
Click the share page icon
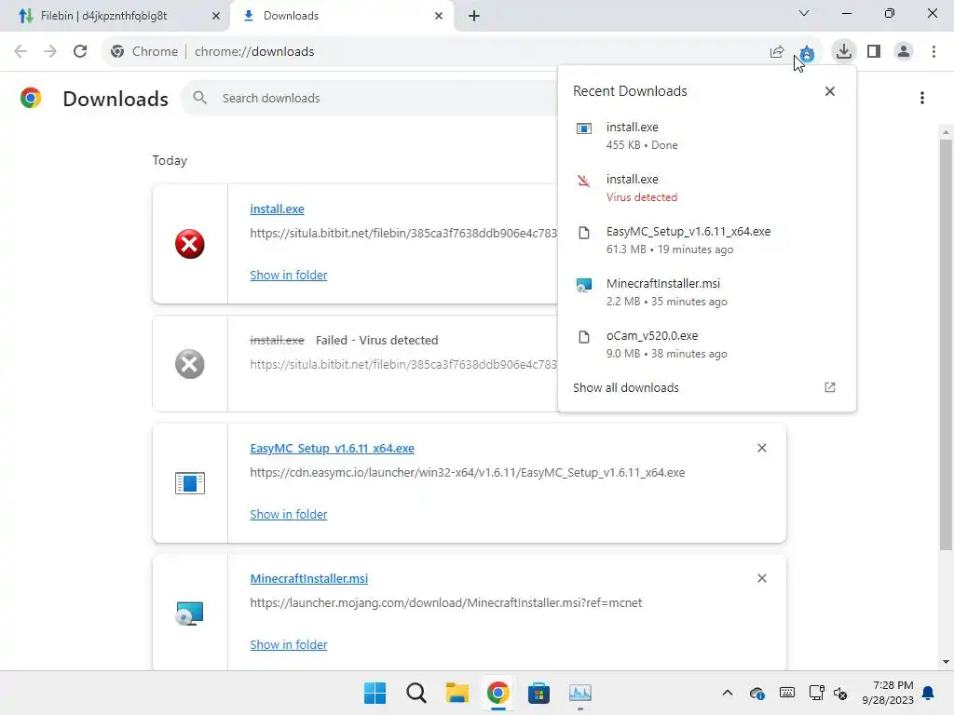pos(777,52)
